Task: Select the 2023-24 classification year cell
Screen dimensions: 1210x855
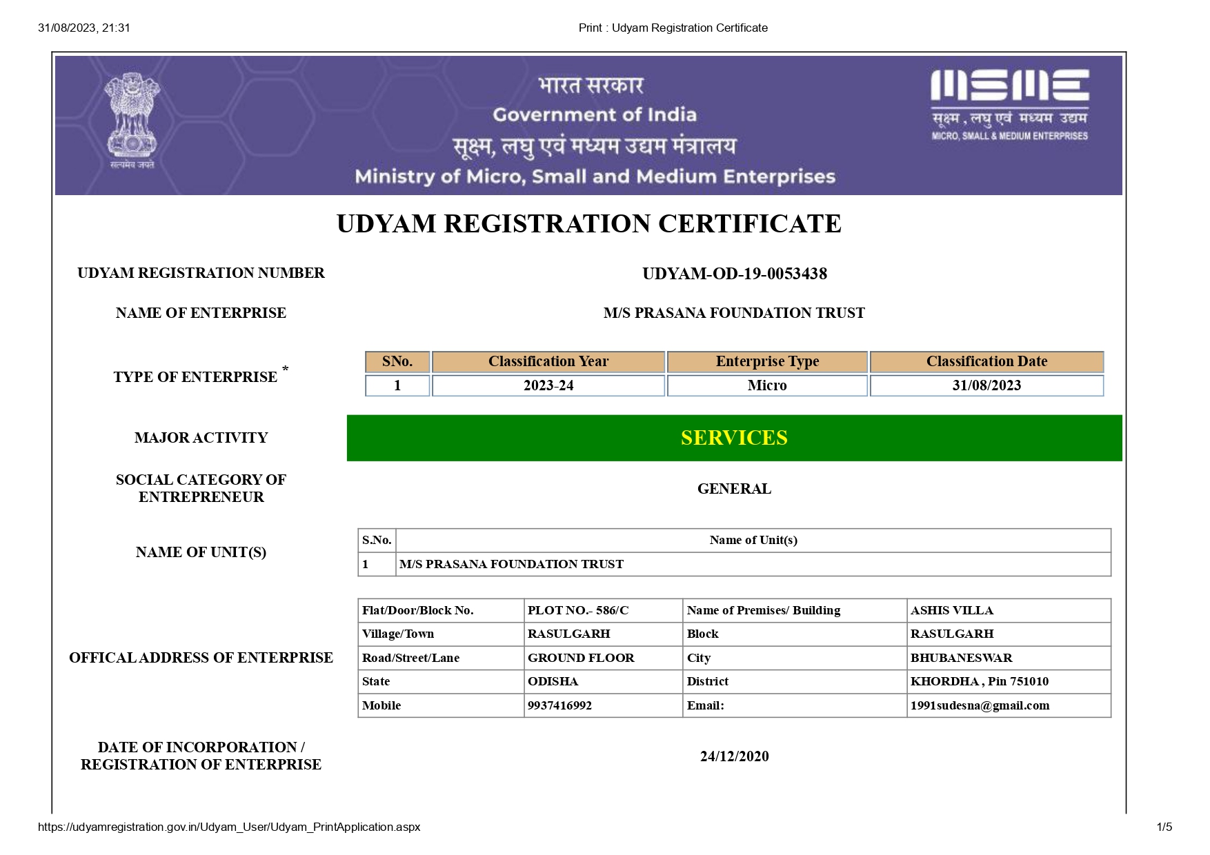Action: [x=548, y=385]
